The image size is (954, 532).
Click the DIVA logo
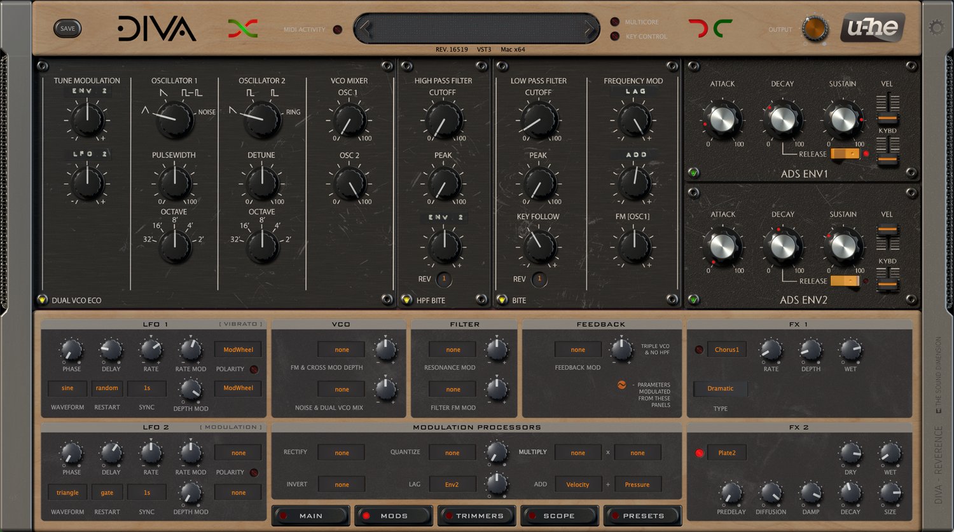pyautogui.click(x=157, y=29)
